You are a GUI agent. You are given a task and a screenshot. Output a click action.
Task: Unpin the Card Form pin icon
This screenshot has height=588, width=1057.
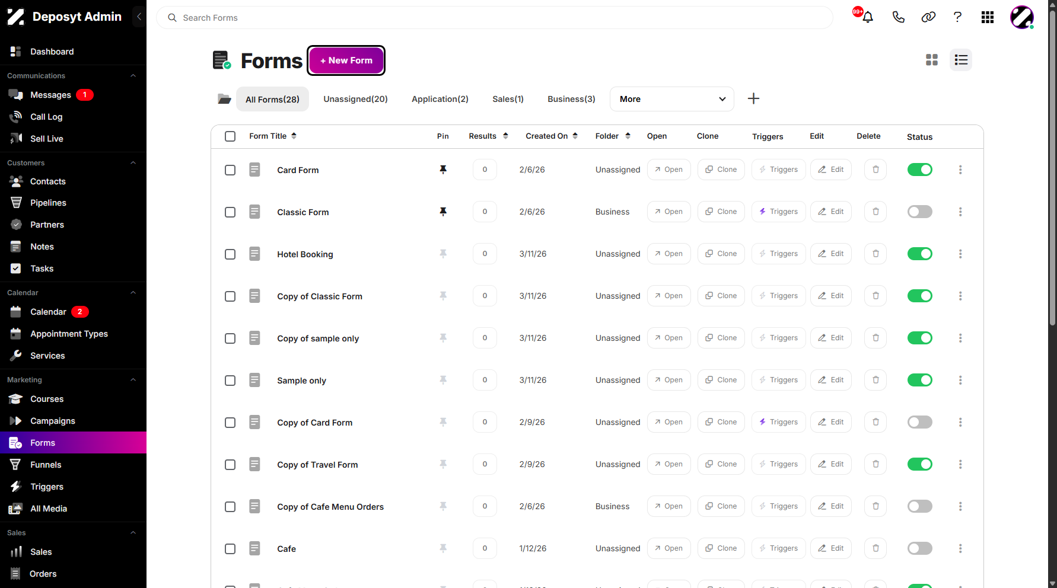[443, 170]
